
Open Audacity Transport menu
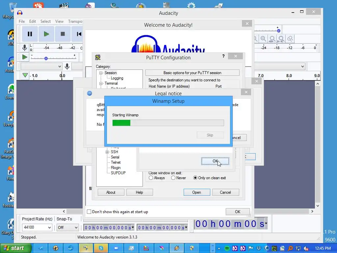[x=75, y=21]
